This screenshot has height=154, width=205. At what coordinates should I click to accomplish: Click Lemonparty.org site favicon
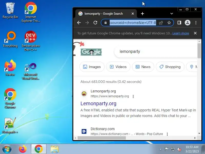click(x=84, y=94)
